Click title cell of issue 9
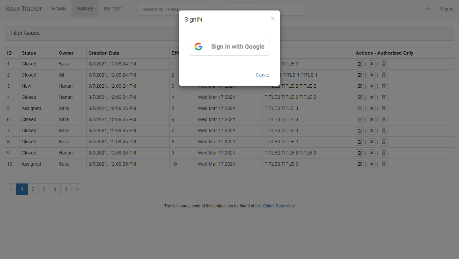The width and height of the screenshot is (459, 259). pyautogui.click(x=308, y=153)
